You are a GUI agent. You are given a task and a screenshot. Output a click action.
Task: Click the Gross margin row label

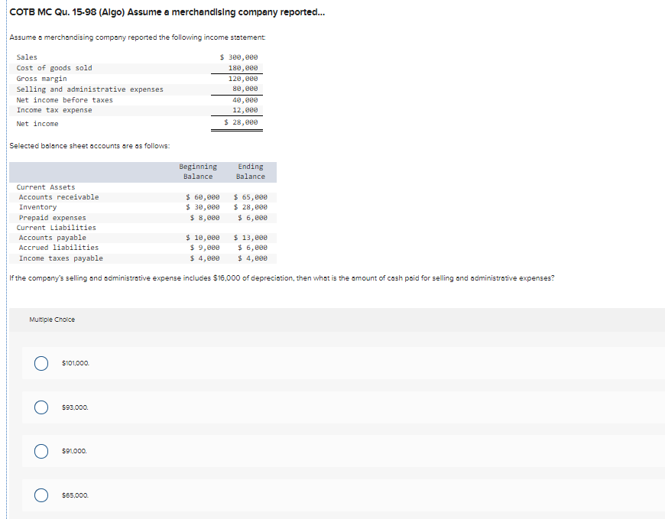click(41, 79)
